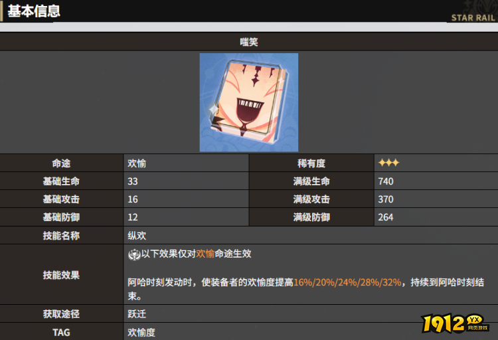This screenshot has height=340, width=498.
Task: Click the 16%/20%/24%/28%/32% percentage values
Action: point(348,282)
